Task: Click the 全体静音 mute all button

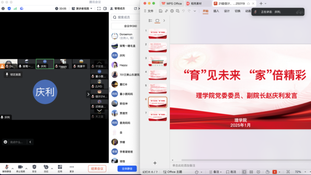Action: pyautogui.click(x=127, y=169)
